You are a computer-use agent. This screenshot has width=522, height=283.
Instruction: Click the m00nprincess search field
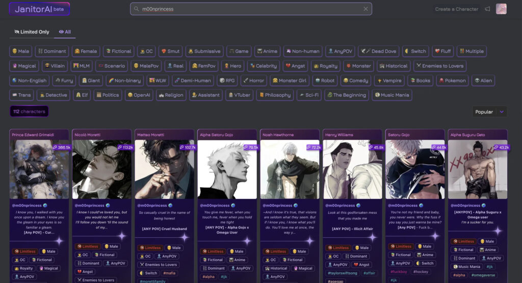point(251,9)
